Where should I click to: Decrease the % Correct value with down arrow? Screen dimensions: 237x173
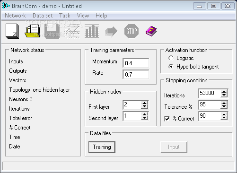(x=224, y=118)
